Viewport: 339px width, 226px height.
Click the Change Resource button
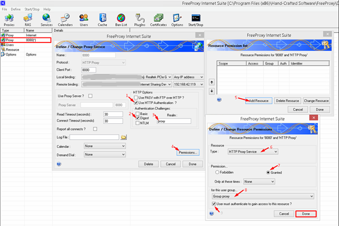(x=316, y=101)
